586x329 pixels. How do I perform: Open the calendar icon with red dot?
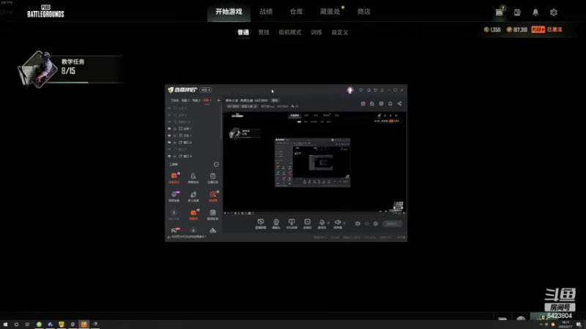363,104
